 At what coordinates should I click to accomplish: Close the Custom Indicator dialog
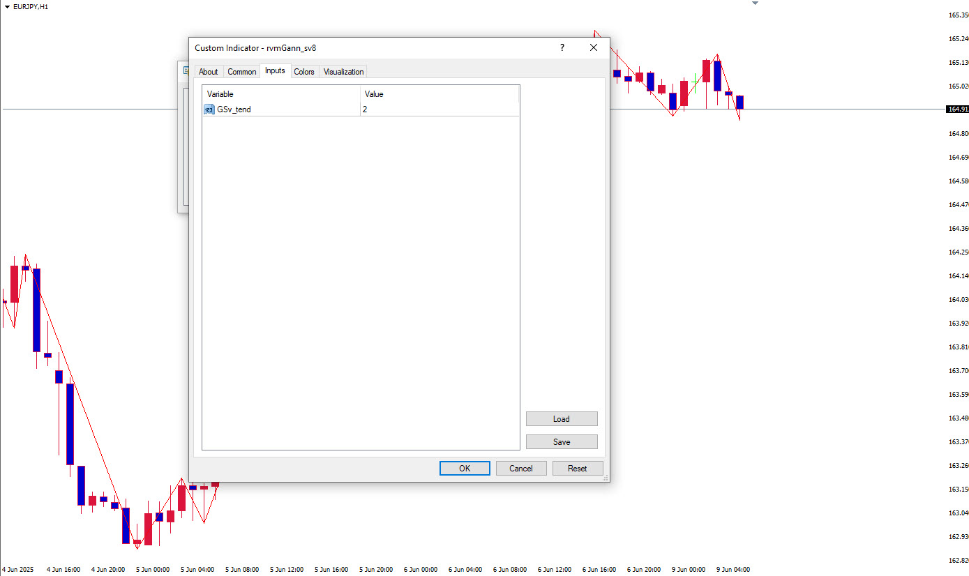[x=594, y=47]
